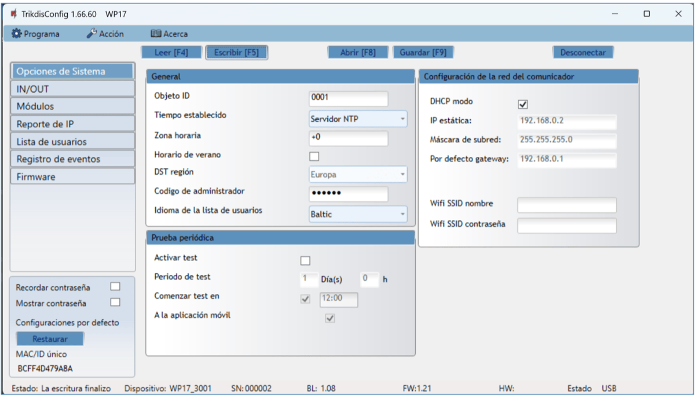Expand the Tiempo establecido dropdown
695x396 pixels.
click(x=358, y=119)
